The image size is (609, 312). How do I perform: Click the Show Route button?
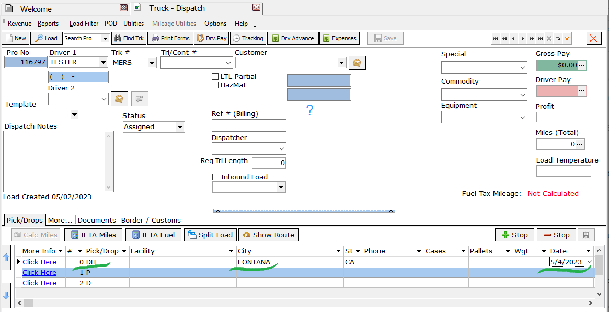pos(268,235)
